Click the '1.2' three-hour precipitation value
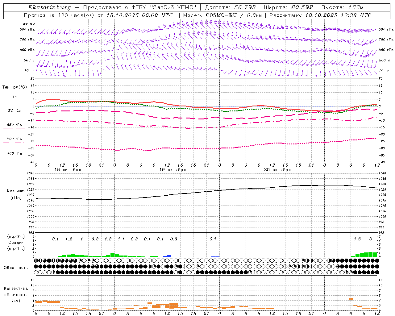The height and width of the screenshot is (316, 395). pyautogui.click(x=69, y=239)
